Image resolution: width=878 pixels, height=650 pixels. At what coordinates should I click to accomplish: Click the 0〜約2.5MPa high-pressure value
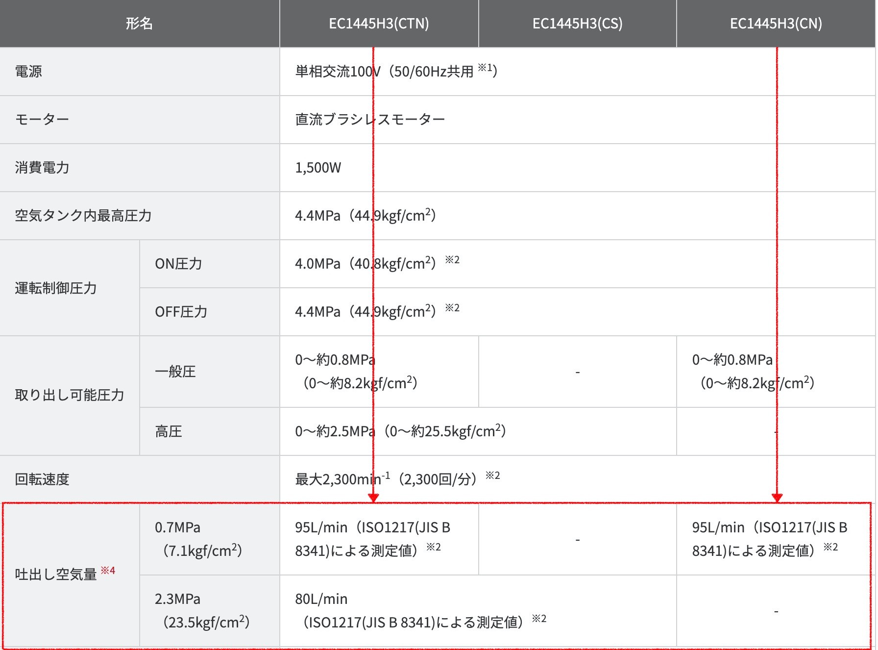point(400,431)
